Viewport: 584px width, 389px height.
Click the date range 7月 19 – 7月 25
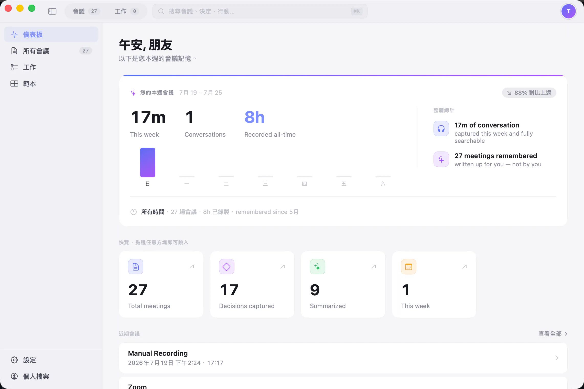tap(201, 93)
